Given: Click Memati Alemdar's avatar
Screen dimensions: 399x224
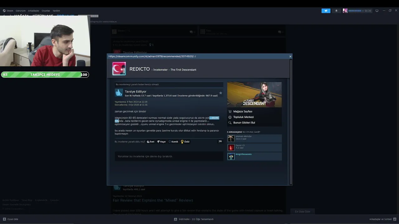Looking at the screenshot, I should coord(231,138).
